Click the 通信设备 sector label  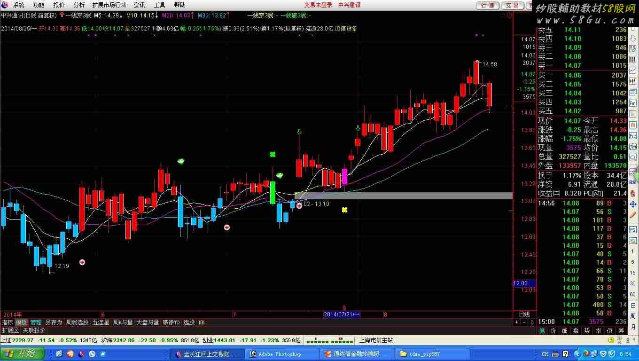tap(346, 28)
